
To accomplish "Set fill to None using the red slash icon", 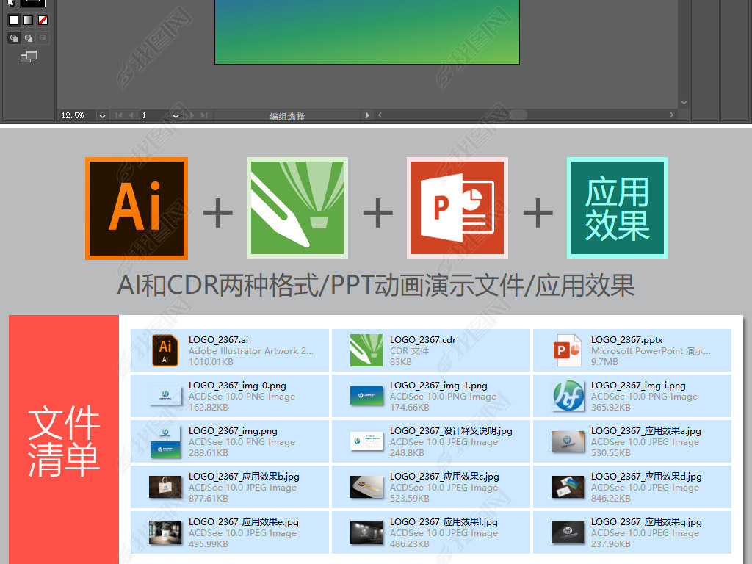I will click(x=43, y=21).
